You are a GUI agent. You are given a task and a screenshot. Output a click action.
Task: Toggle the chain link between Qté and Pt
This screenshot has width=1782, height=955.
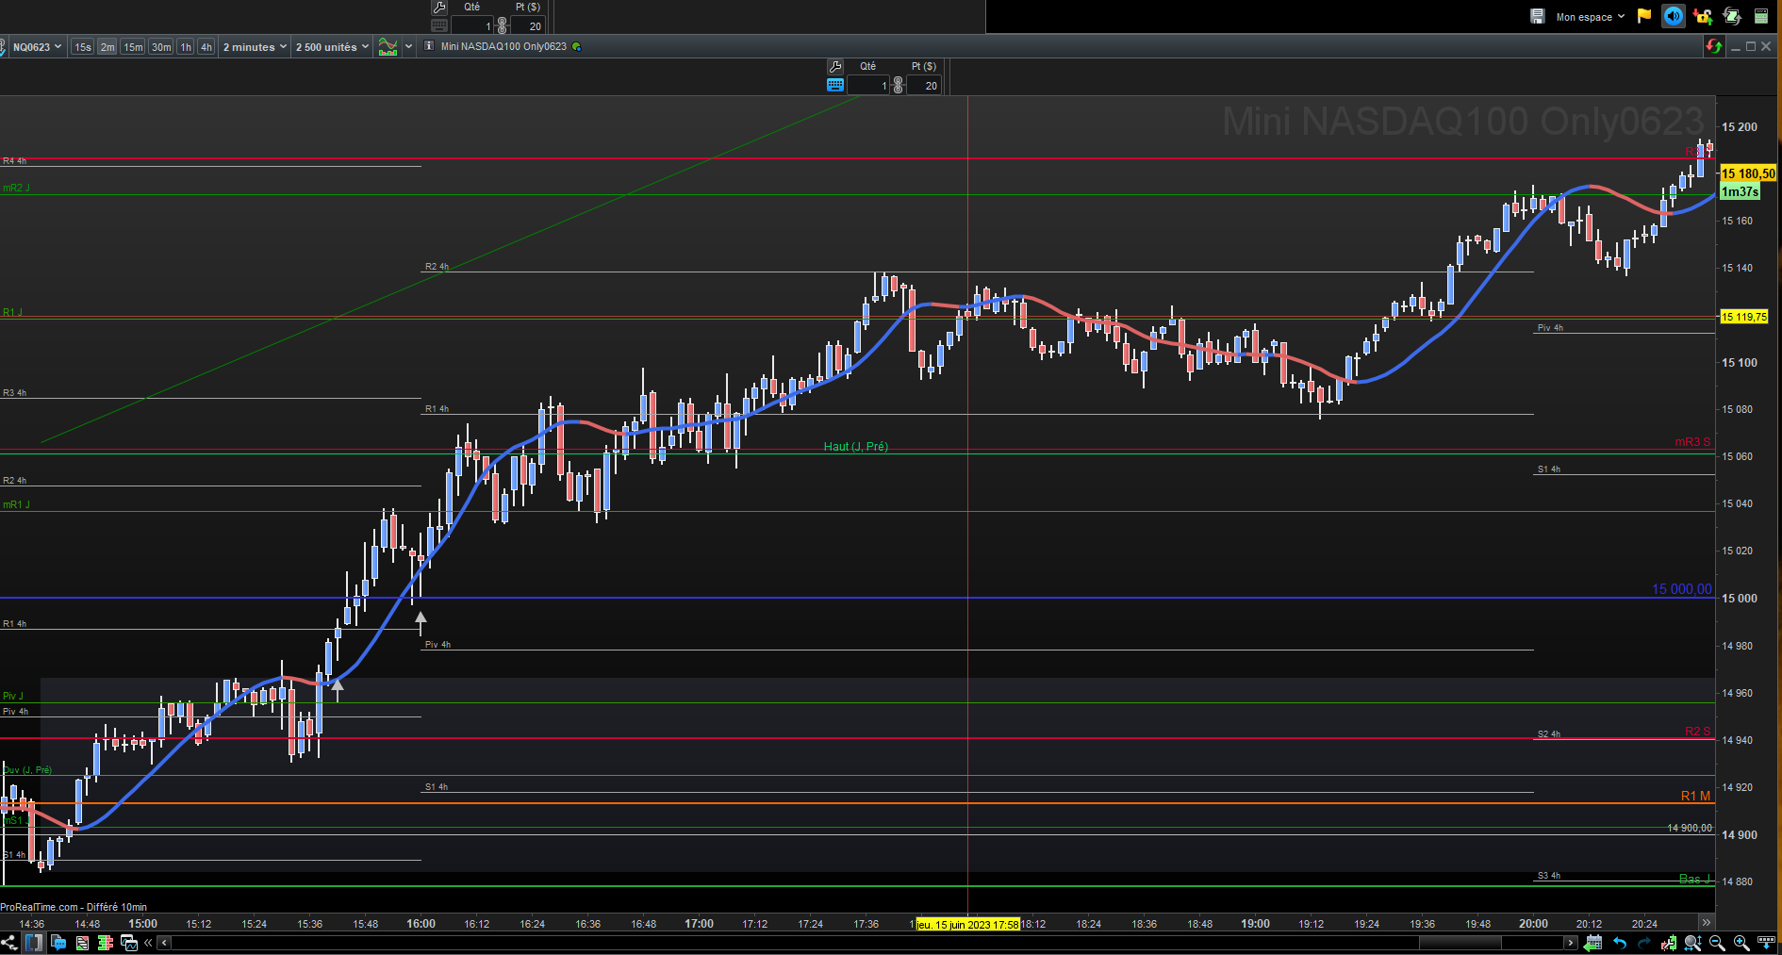point(899,85)
